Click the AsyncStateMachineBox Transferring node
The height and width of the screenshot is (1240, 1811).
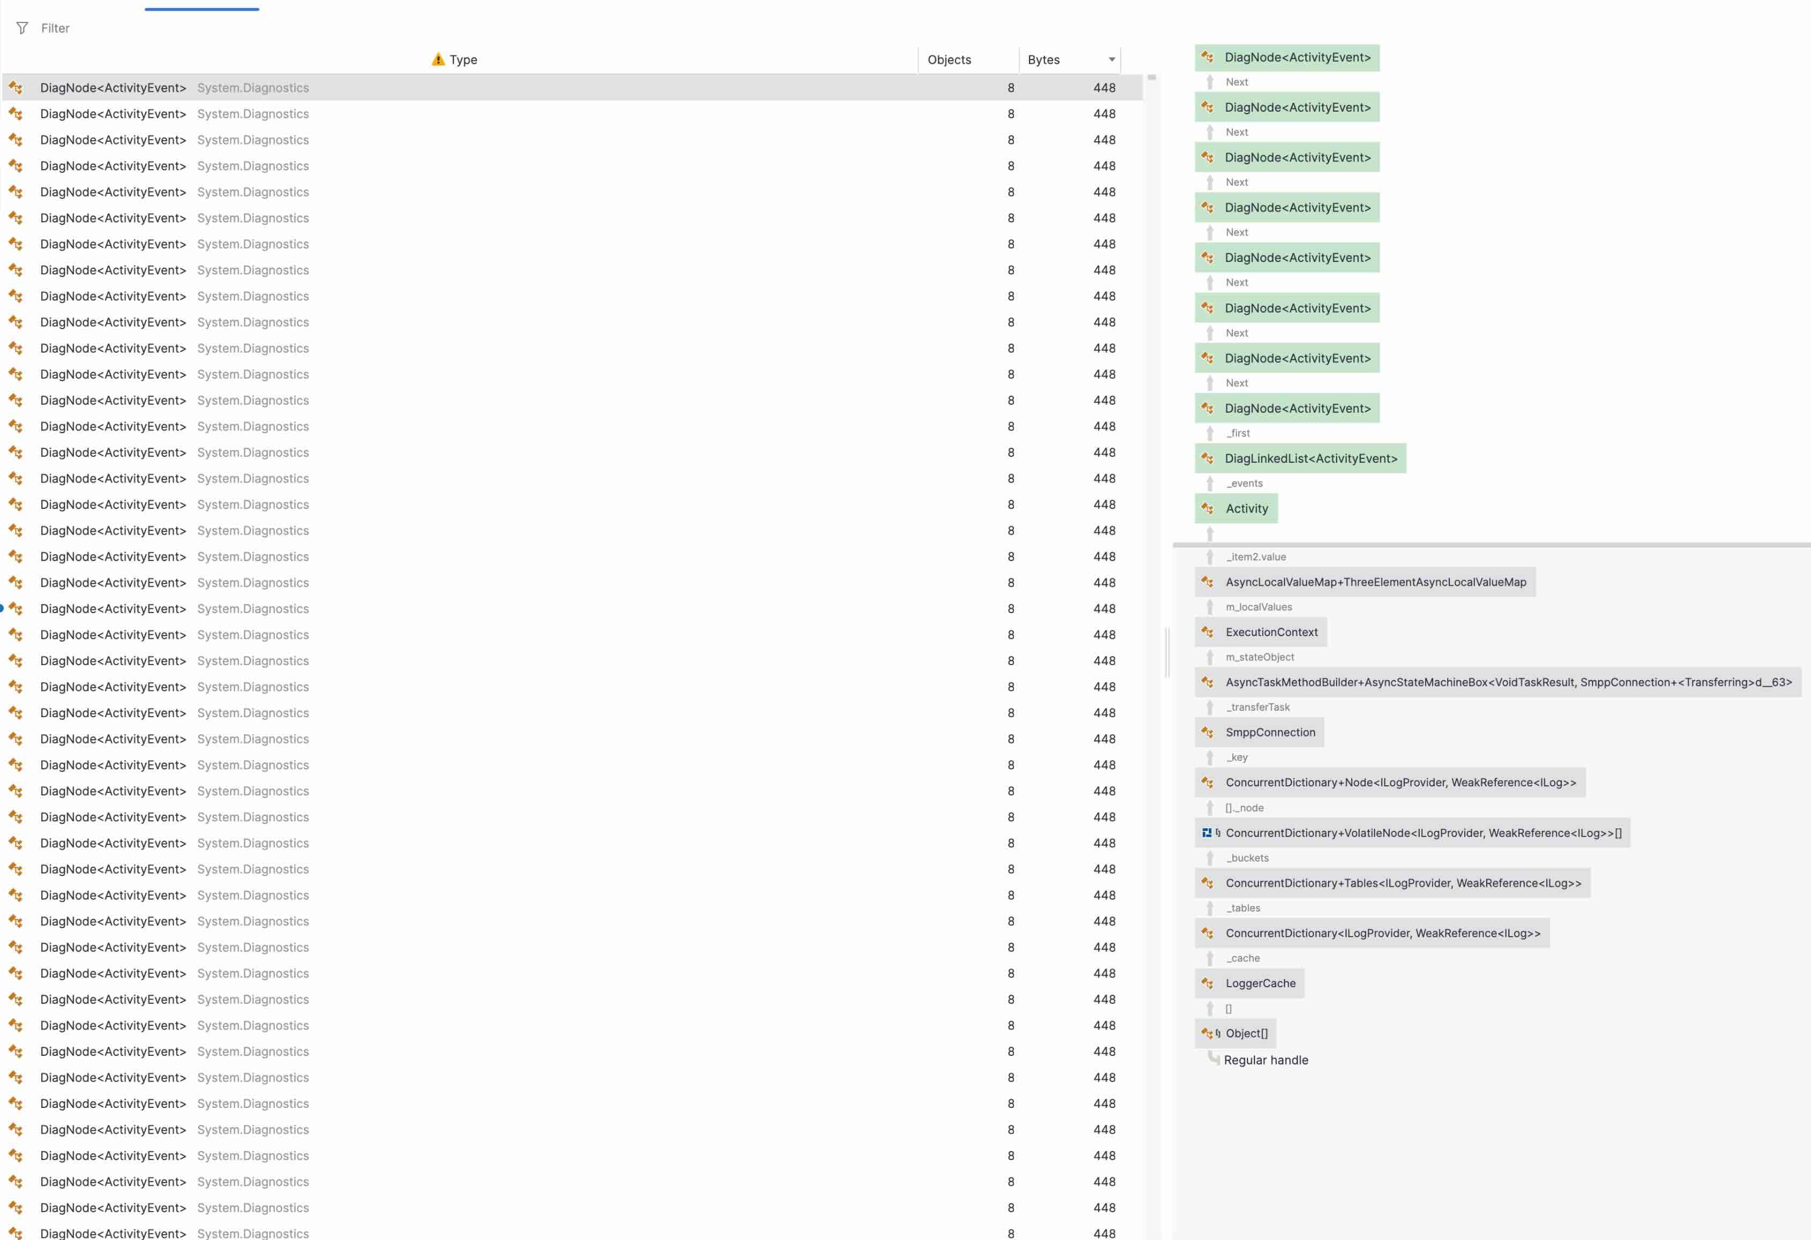[x=1508, y=682]
